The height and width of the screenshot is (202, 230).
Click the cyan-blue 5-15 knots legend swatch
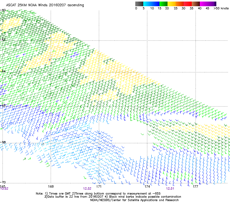coord(151,4)
